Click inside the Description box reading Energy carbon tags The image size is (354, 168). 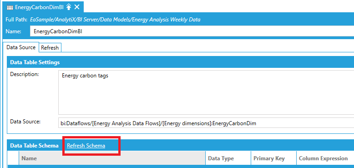206,92
